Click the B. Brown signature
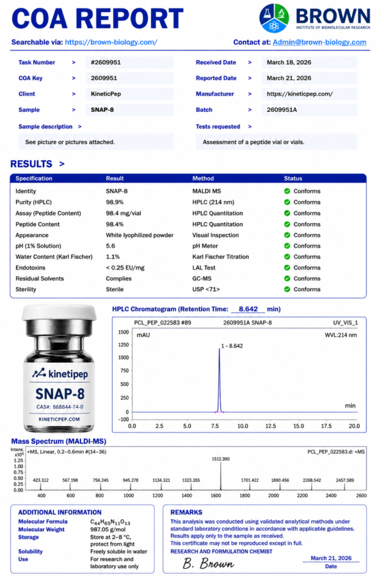Screen dimensions: 384x576 tap(208, 563)
